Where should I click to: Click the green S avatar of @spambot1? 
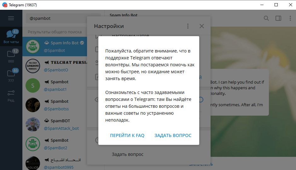pyautogui.click(x=33, y=85)
